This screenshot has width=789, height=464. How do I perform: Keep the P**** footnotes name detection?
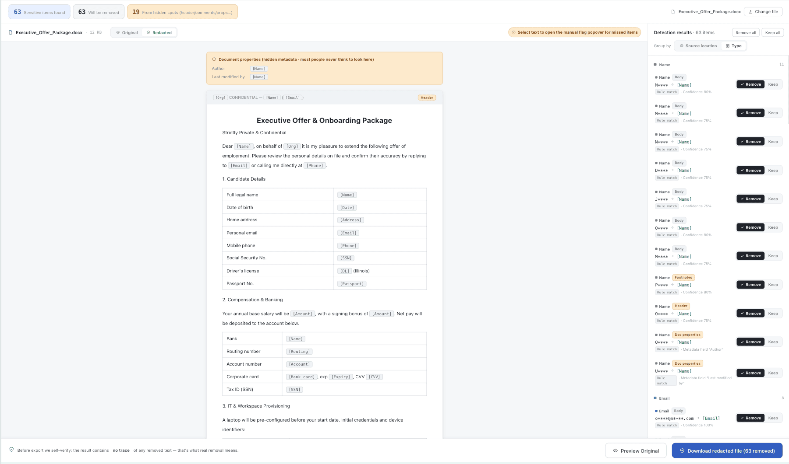point(773,285)
